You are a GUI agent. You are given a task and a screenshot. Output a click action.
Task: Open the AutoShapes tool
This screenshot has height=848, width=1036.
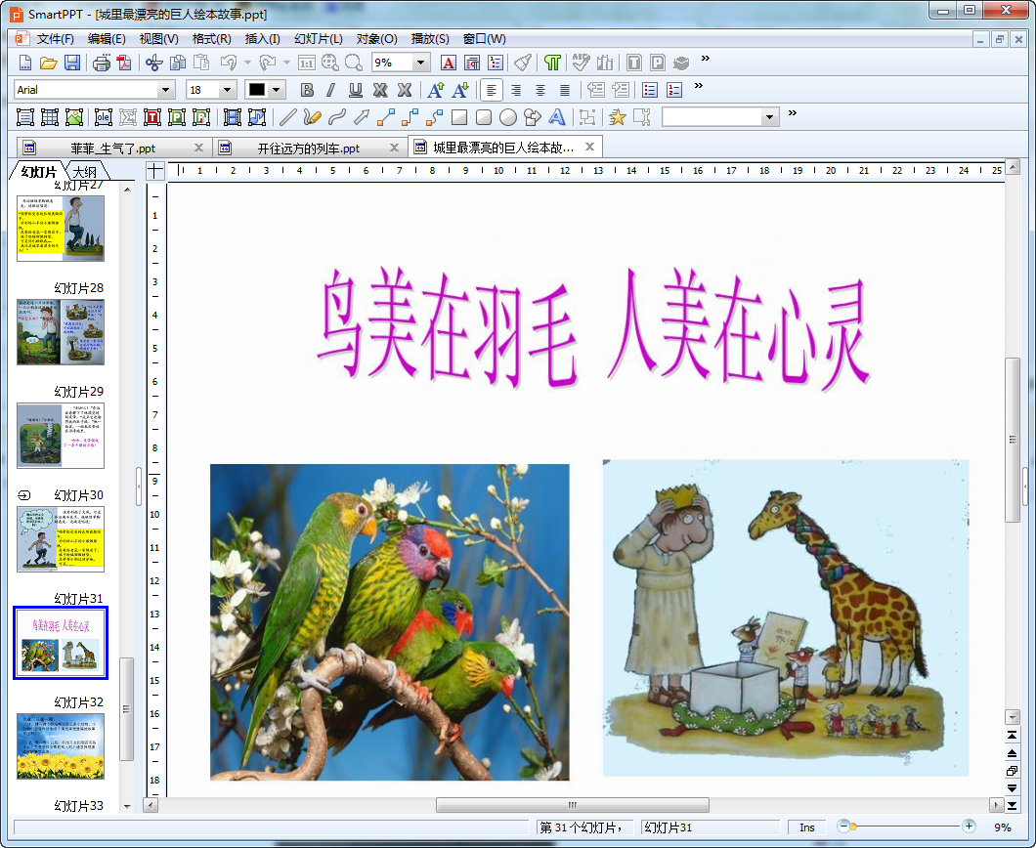click(x=533, y=117)
